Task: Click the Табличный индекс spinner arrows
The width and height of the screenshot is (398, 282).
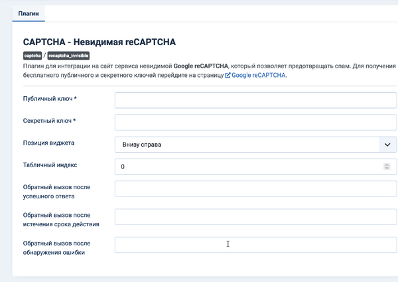Action: (387, 167)
